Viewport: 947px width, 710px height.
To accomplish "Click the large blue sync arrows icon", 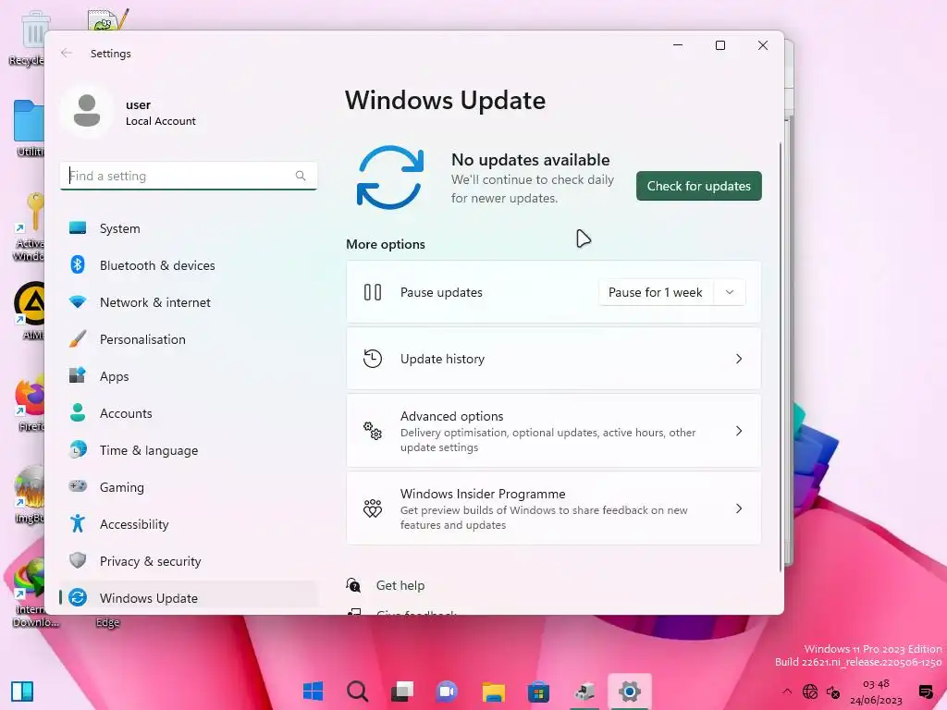I will pyautogui.click(x=390, y=177).
